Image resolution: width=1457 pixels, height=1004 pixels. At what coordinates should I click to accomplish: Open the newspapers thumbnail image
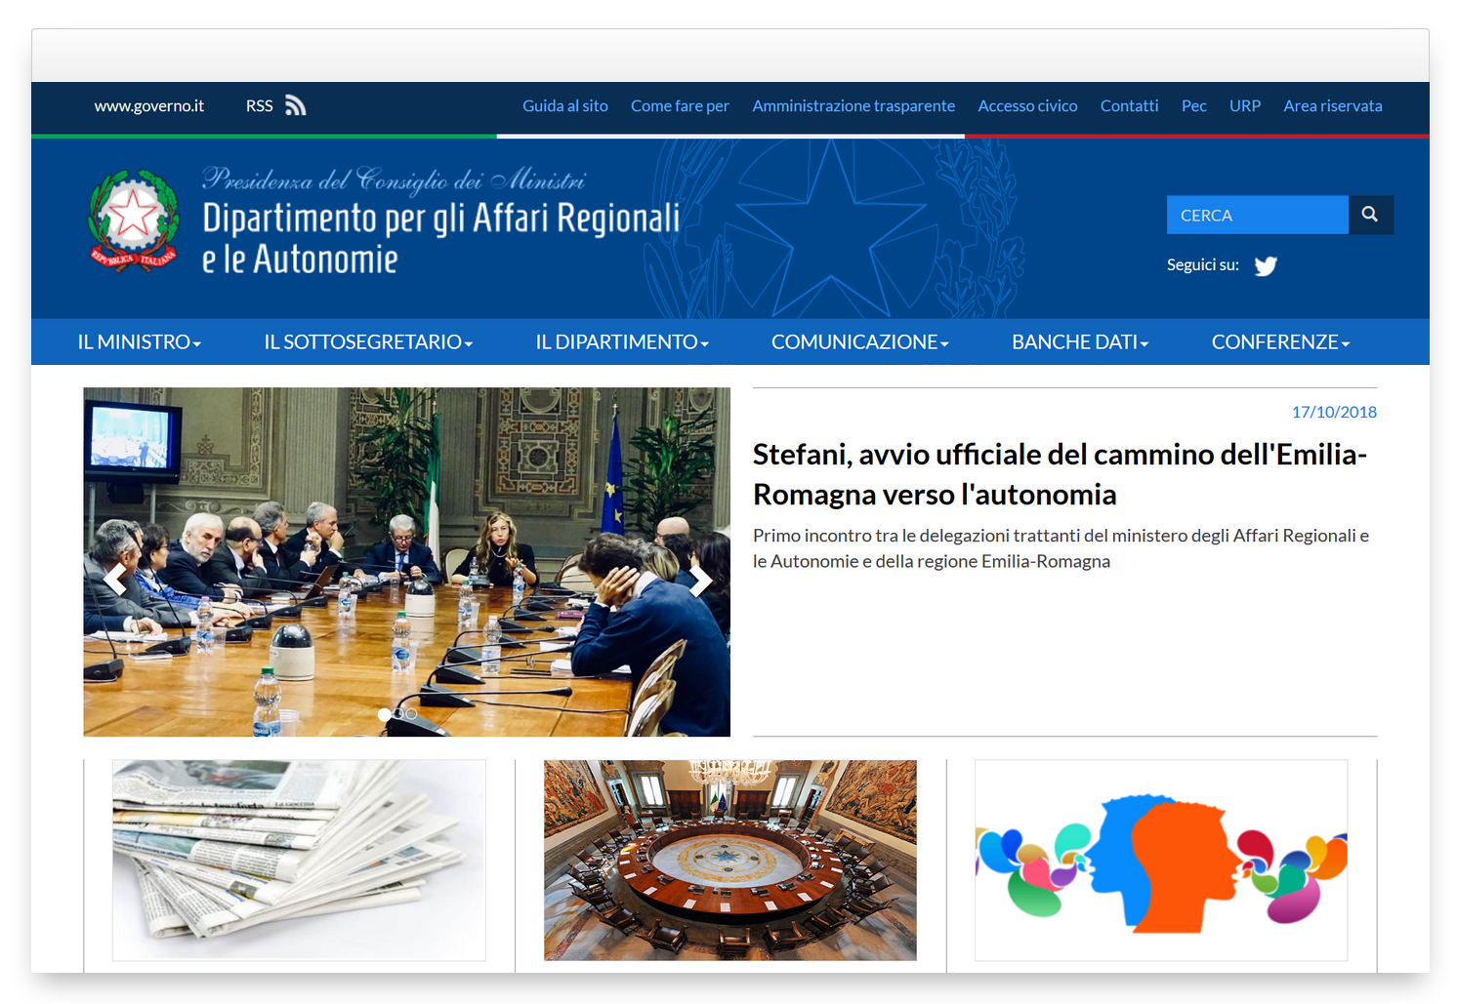click(x=299, y=861)
